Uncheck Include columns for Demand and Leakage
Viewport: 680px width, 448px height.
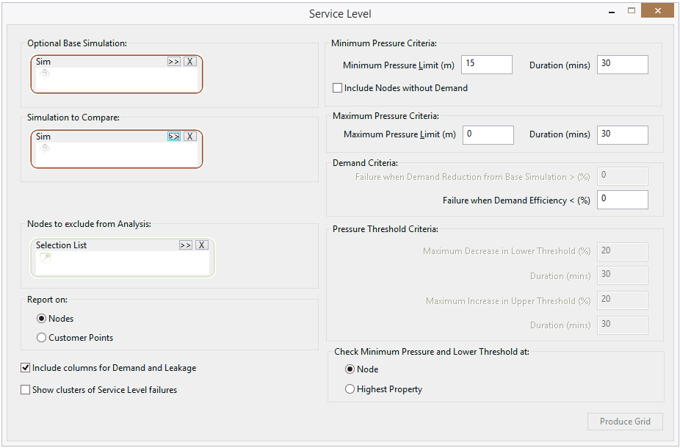click(x=25, y=368)
